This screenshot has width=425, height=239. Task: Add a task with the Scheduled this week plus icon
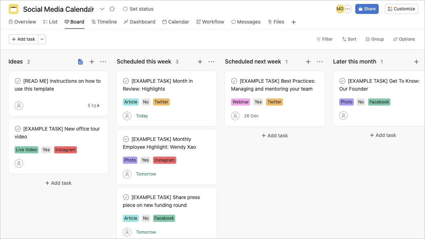200,62
